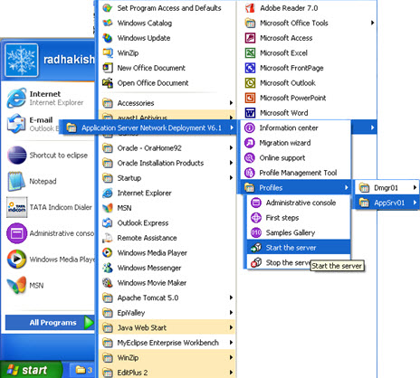
Task: Choose Stop the server
Action: coord(279,263)
